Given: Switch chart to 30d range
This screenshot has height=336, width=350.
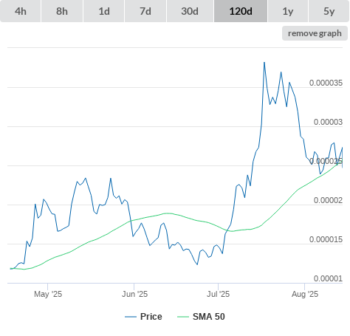Looking at the screenshot, I should 190,11.
